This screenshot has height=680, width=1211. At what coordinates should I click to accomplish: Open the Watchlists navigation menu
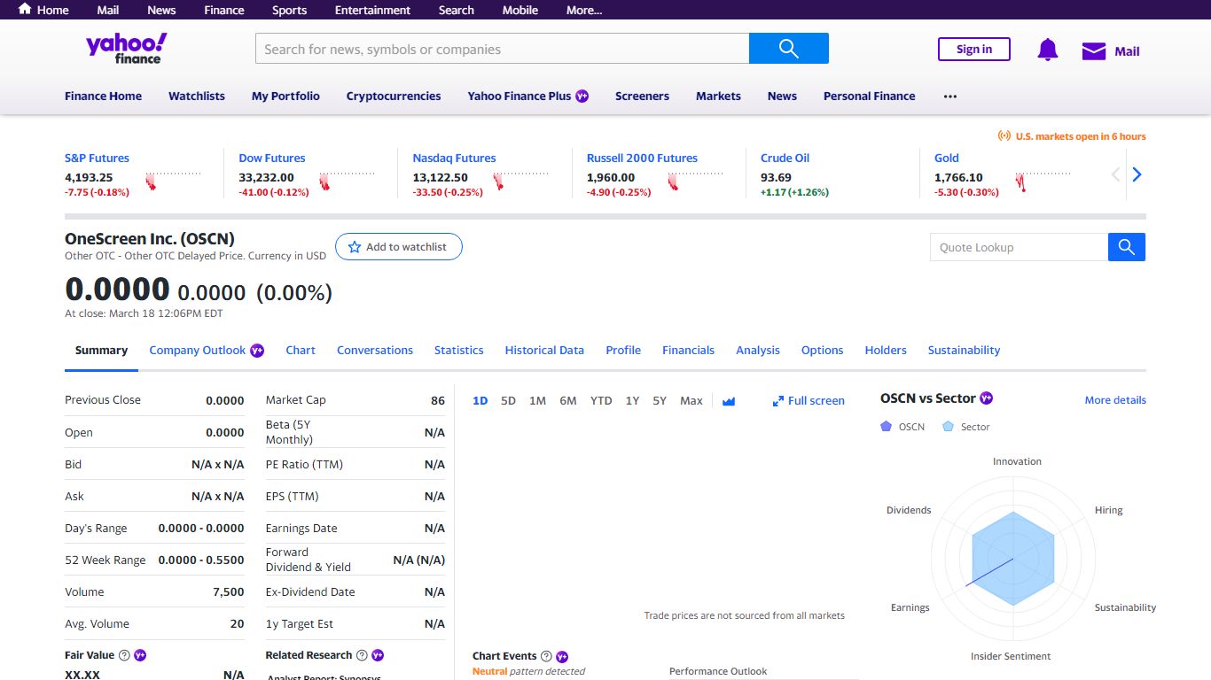tap(197, 96)
